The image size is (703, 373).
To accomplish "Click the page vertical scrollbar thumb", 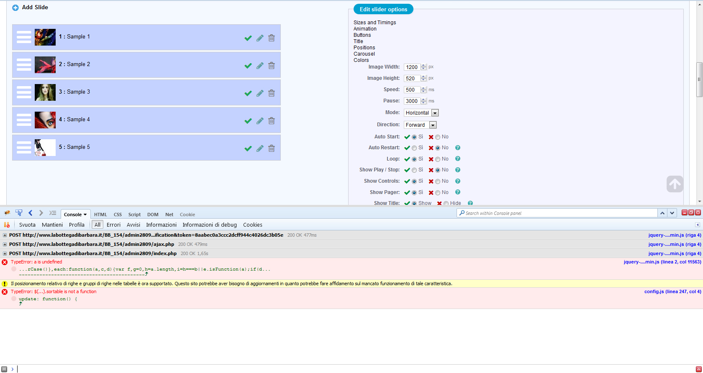I will pyautogui.click(x=699, y=79).
